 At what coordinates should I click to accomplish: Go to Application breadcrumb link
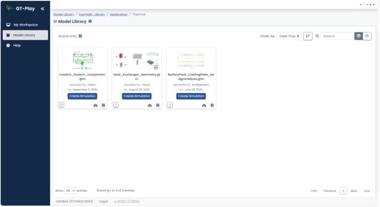118,14
